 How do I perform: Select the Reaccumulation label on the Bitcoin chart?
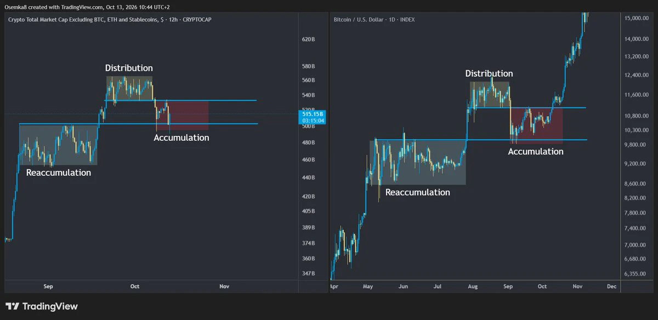pos(418,192)
